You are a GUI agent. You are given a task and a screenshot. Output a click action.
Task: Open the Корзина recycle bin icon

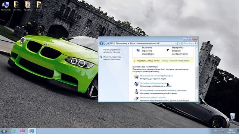coord(233,118)
